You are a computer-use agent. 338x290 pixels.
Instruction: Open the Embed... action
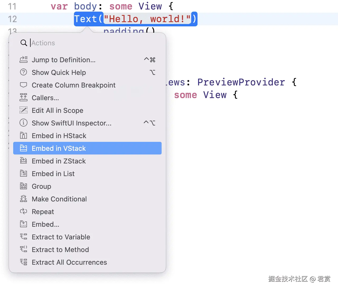coord(45,224)
